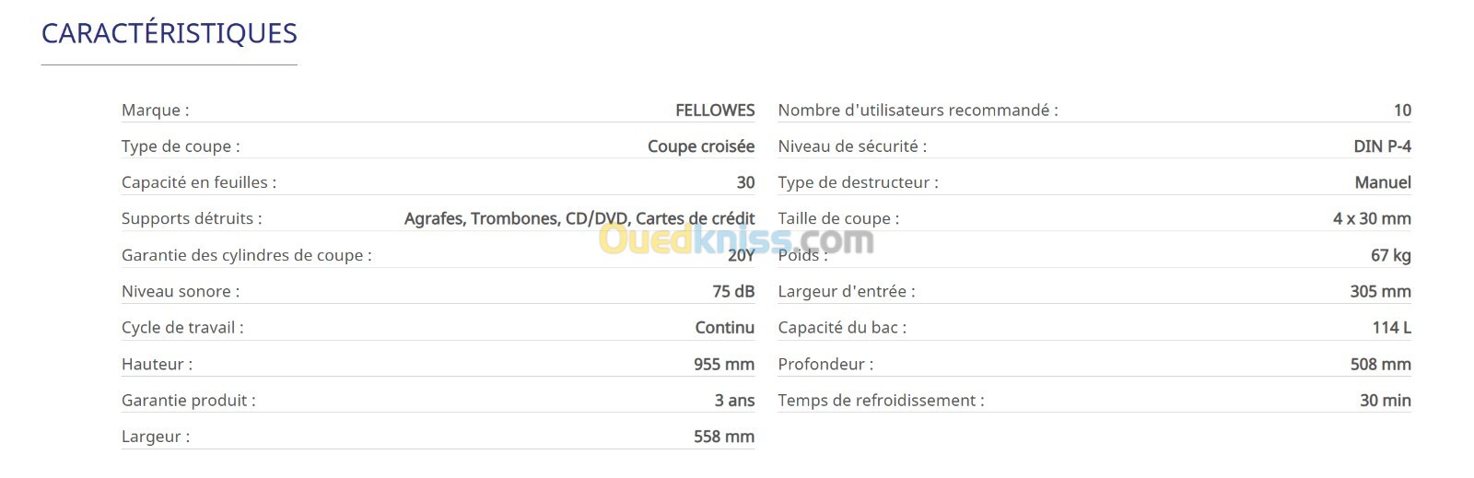This screenshot has width=1474, height=478.
Task: Click the Marque label
Action: 155,111
